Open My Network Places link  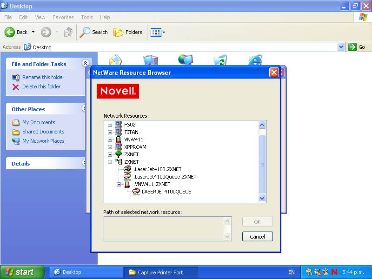[x=43, y=141]
